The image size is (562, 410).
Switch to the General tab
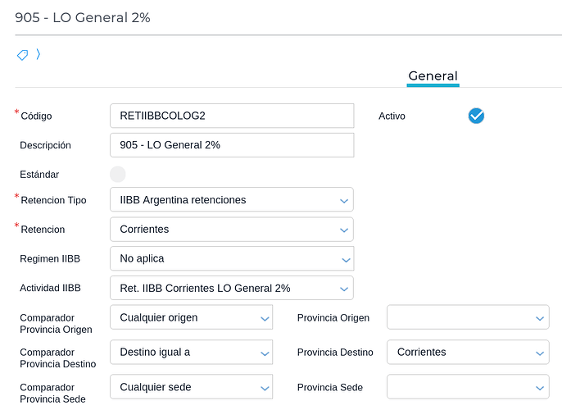click(433, 76)
